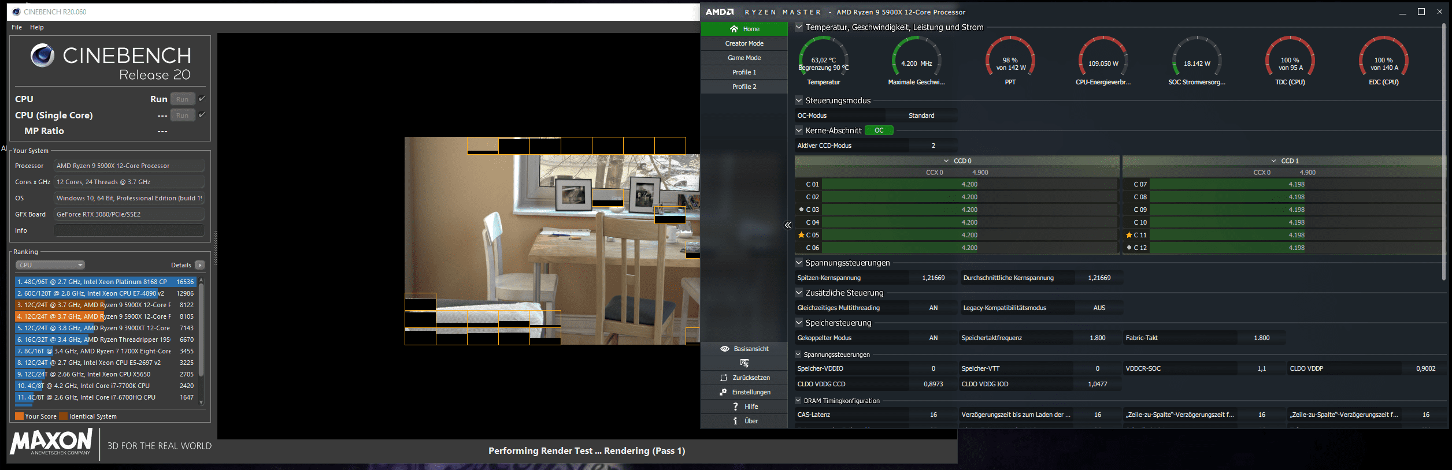Click the Cinebench logo icon in title bar

16,12
